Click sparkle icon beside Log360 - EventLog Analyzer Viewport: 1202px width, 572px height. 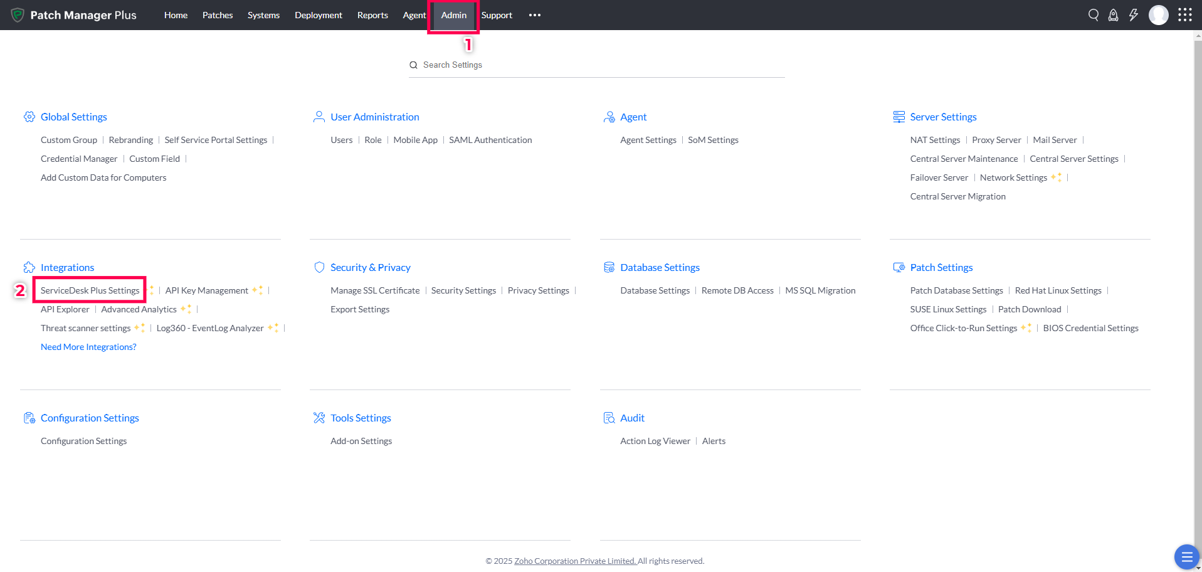point(273,327)
